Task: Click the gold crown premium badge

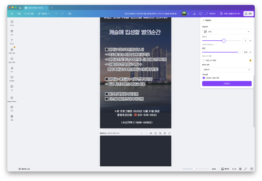Action: pyautogui.click(x=250, y=60)
